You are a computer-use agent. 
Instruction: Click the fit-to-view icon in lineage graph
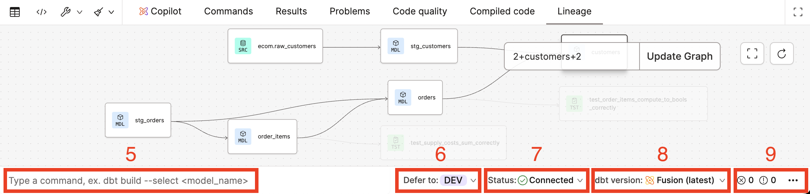752,54
